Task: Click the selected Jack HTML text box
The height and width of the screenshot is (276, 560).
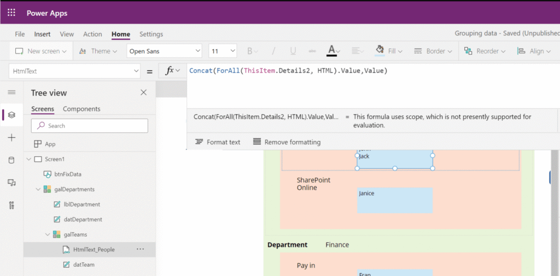Action: coord(395,160)
